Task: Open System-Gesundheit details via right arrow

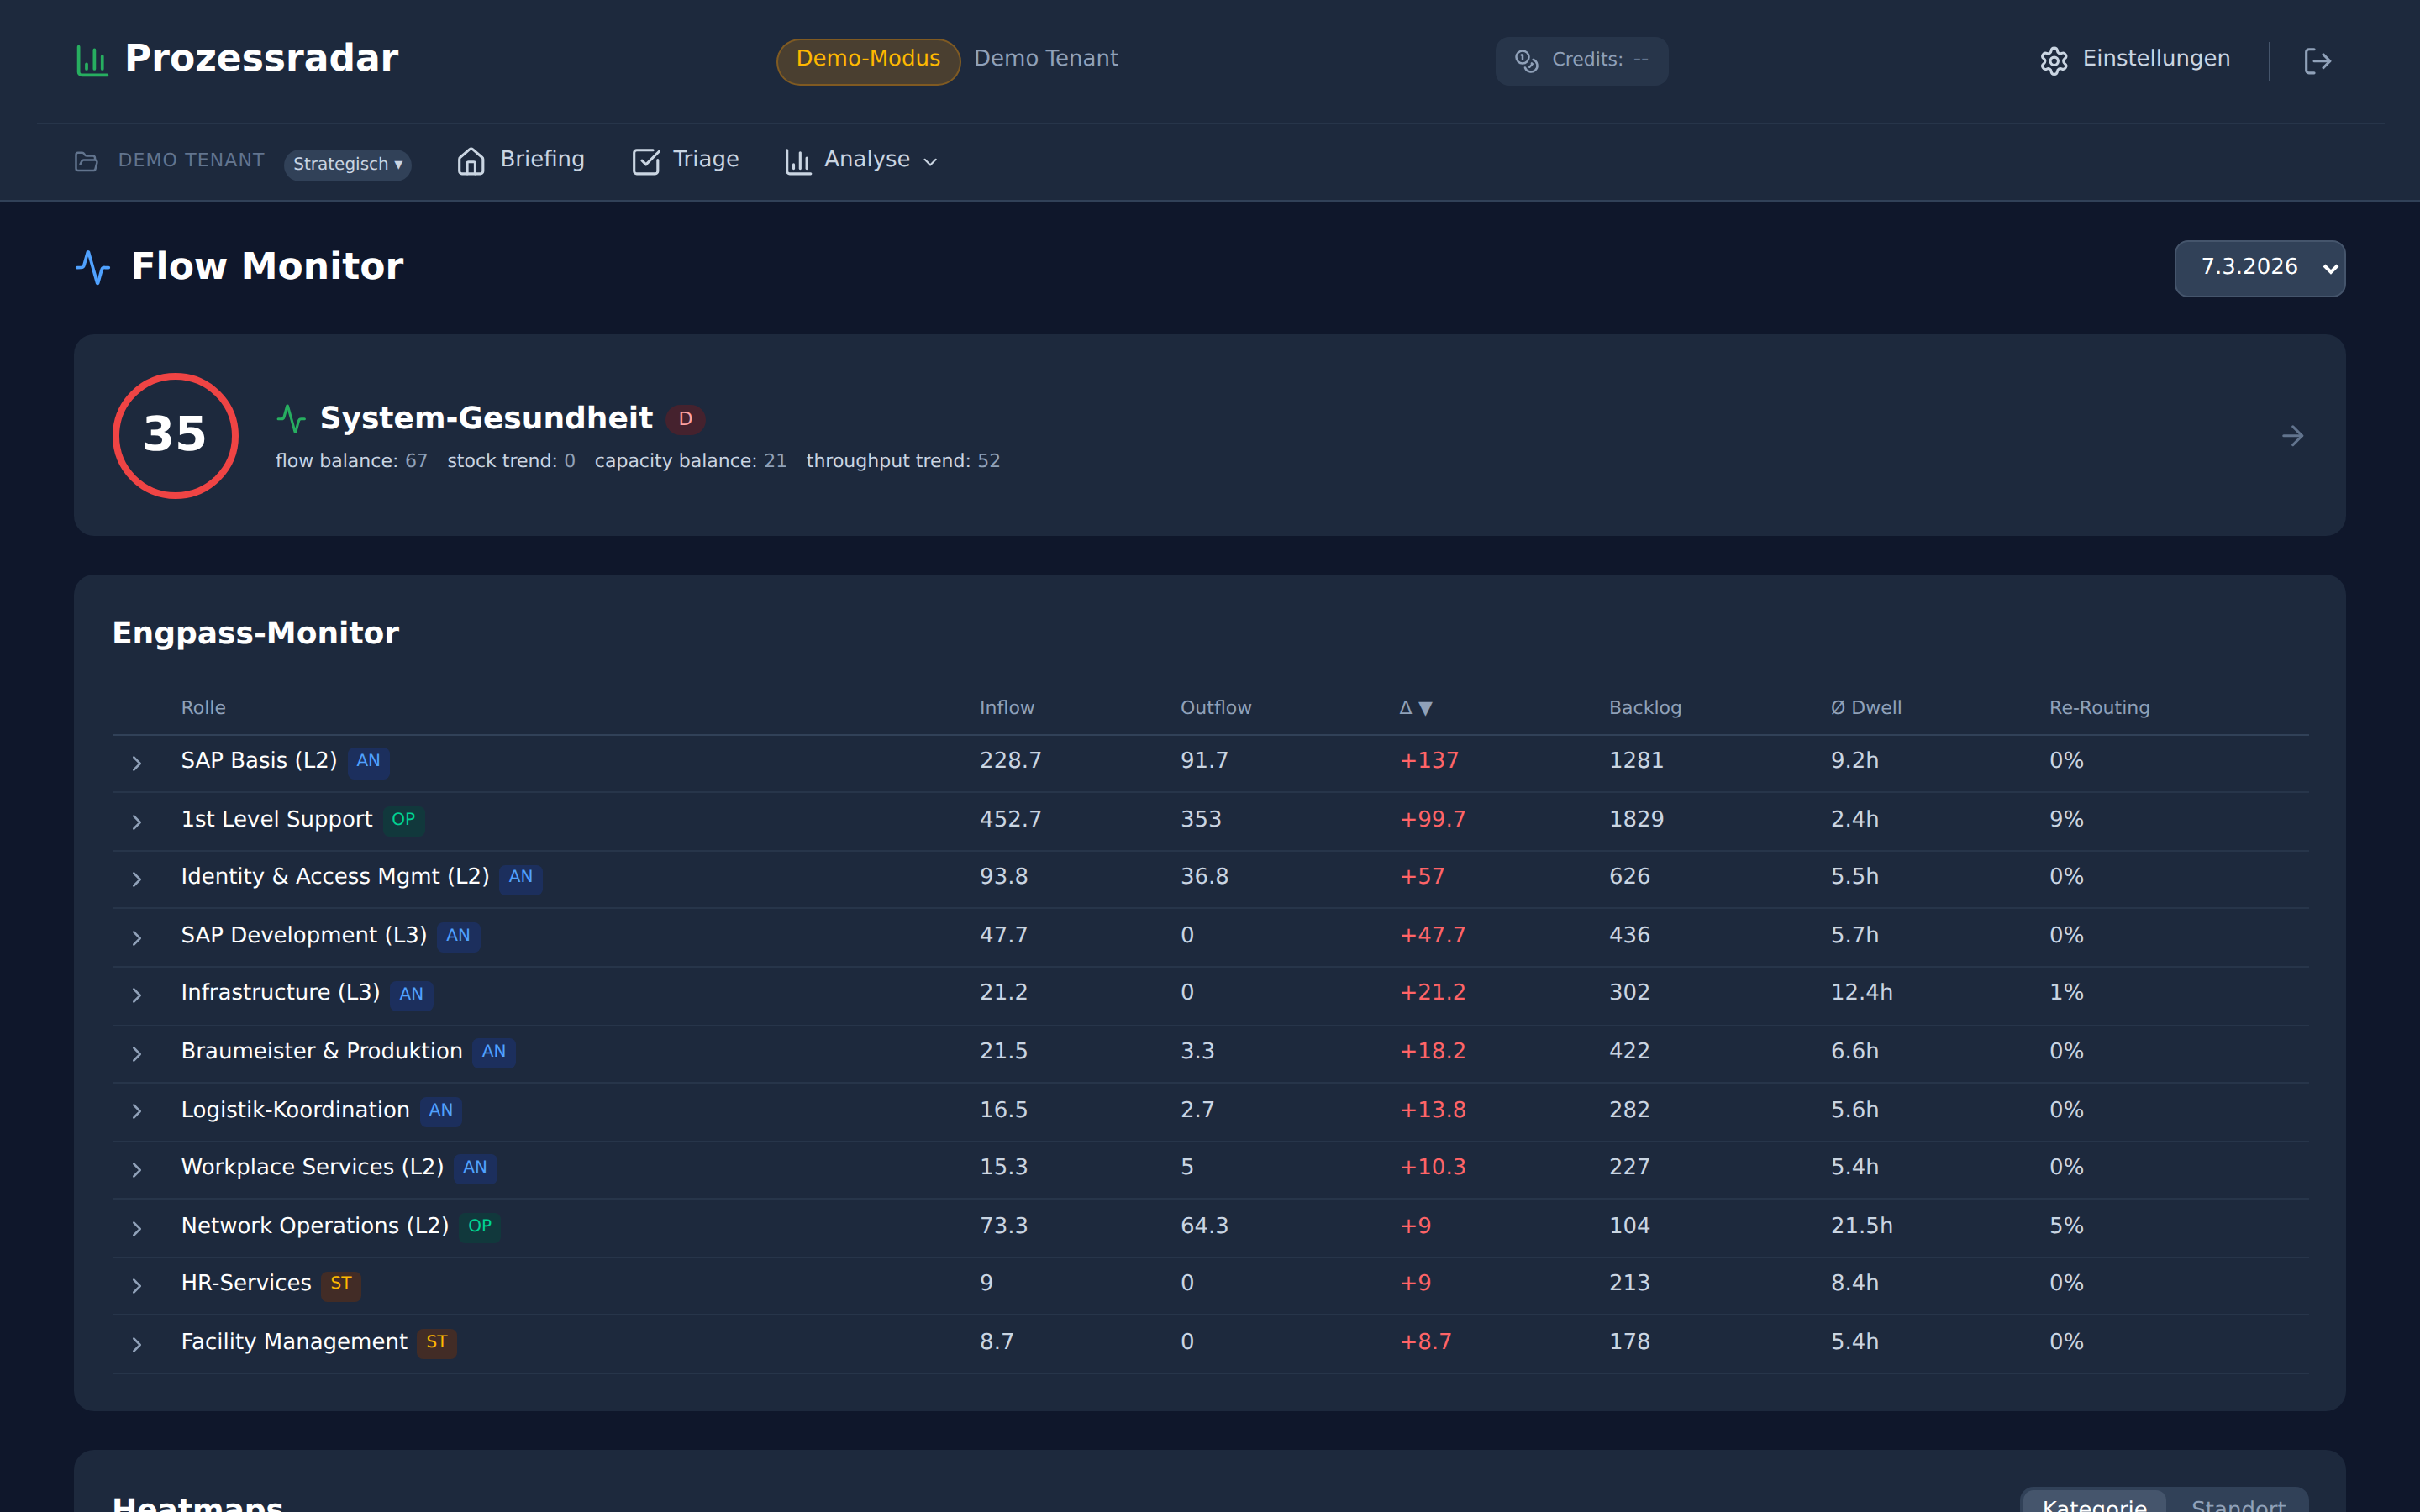Action: pyautogui.click(x=2292, y=436)
